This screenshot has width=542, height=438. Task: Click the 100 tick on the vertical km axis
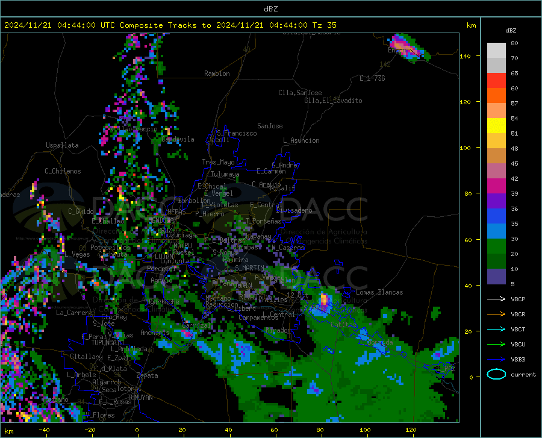pos(465,148)
